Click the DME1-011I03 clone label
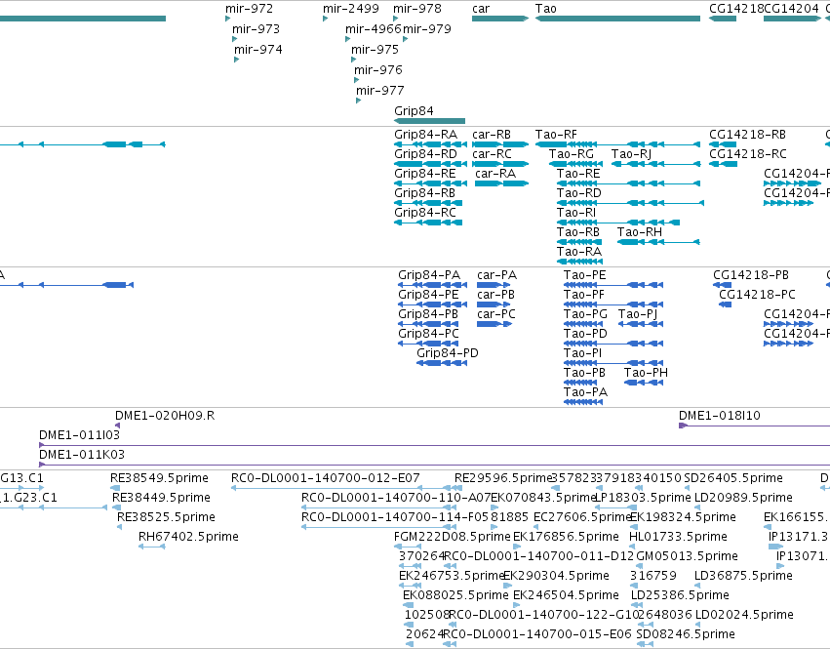This screenshot has width=830, height=649. [x=79, y=435]
